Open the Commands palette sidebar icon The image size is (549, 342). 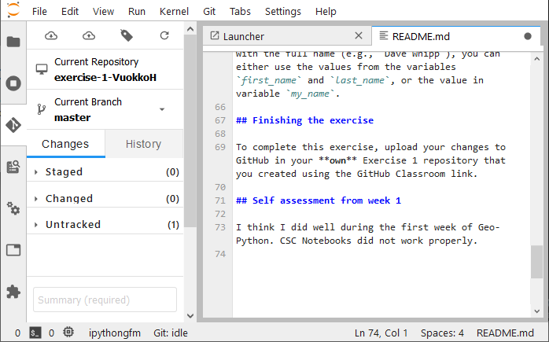tap(13, 167)
